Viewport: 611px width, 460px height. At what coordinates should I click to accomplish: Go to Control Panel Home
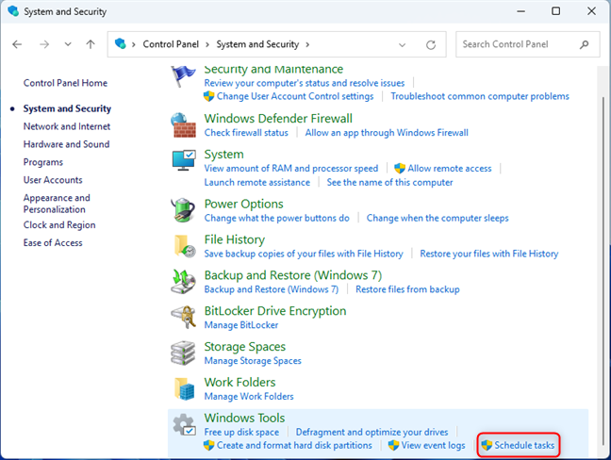pyautogui.click(x=65, y=83)
